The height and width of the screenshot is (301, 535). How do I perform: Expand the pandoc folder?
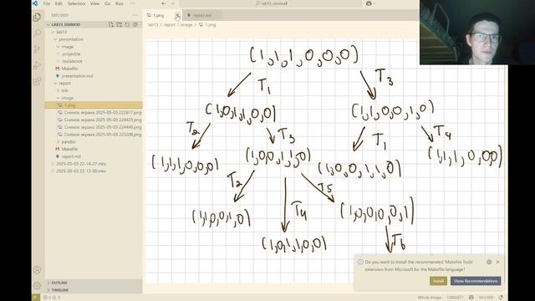click(94, 141)
